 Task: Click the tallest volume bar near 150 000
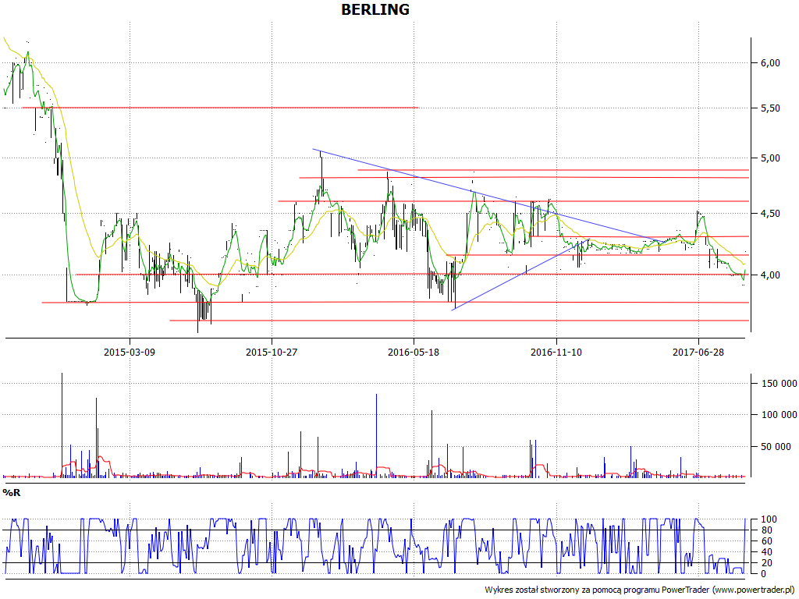point(62,425)
